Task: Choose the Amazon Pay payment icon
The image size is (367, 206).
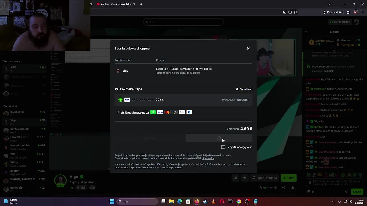Action: coord(175,112)
